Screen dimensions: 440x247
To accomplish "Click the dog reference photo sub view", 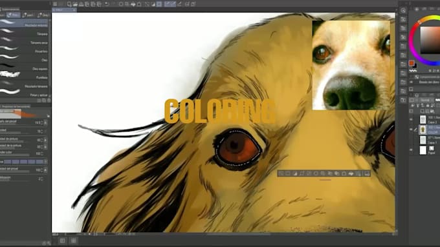I will (351, 65).
